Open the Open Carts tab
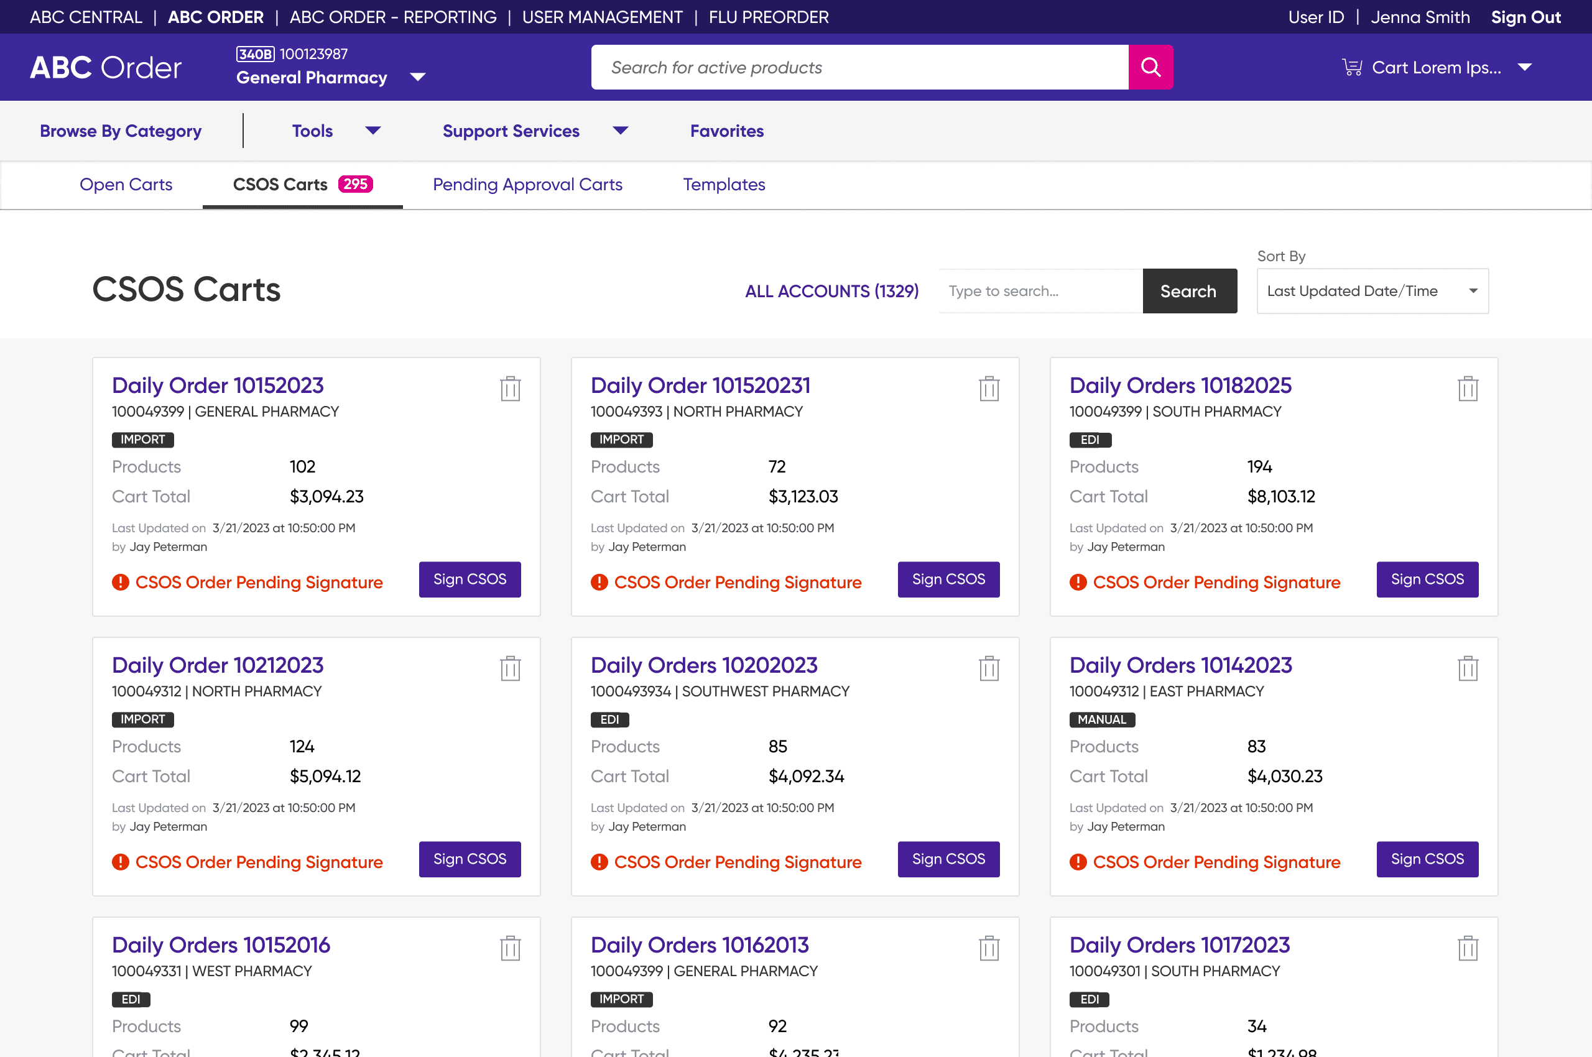The image size is (1592, 1057). pyautogui.click(x=126, y=184)
